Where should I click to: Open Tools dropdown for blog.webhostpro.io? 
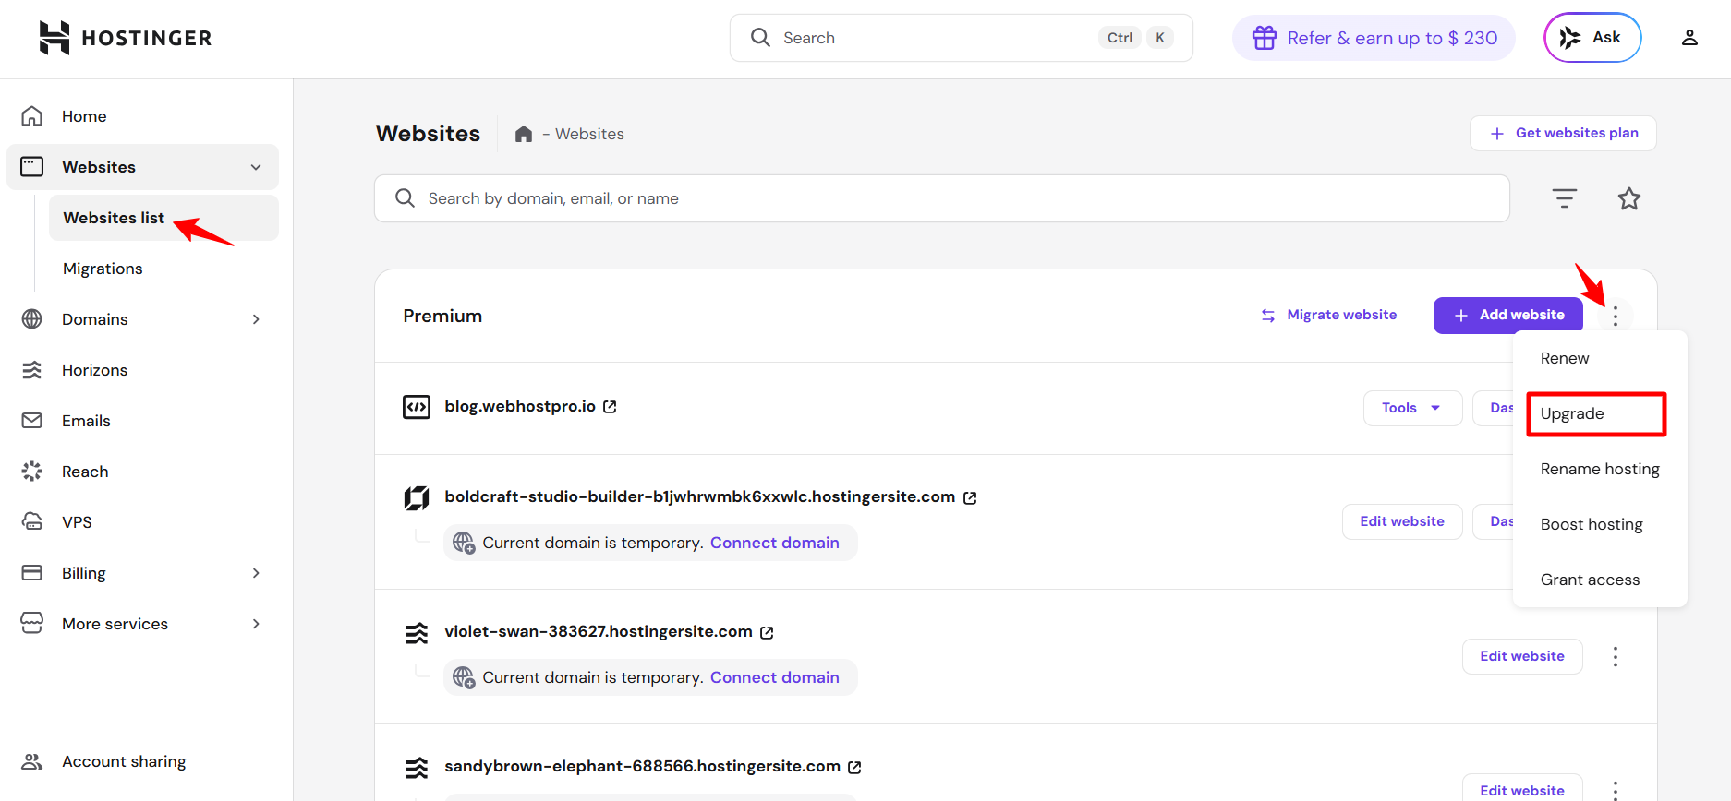coord(1412,408)
